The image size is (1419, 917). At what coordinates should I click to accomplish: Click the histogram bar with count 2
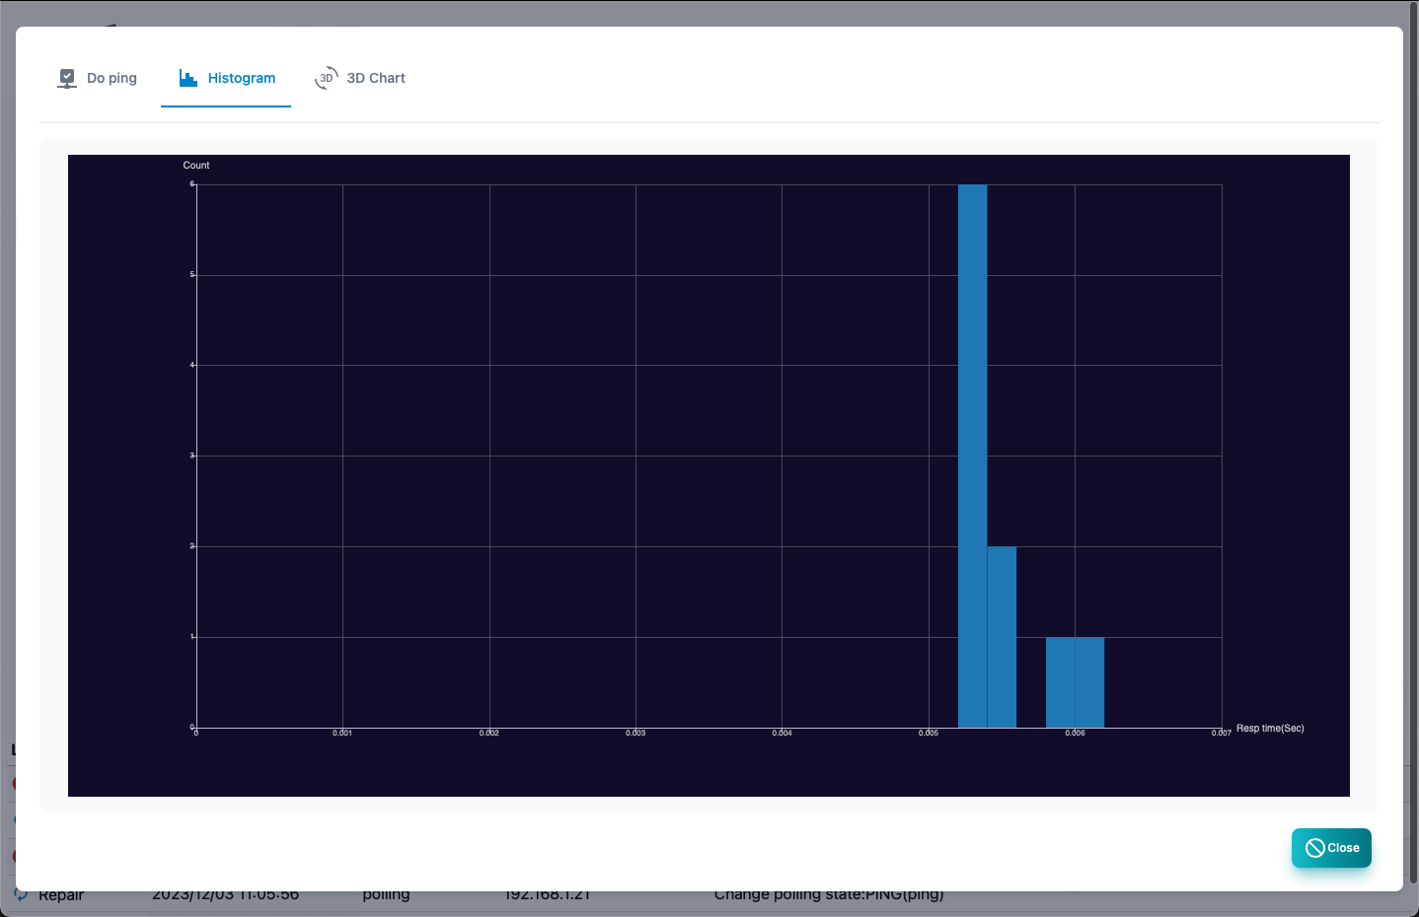(1002, 637)
